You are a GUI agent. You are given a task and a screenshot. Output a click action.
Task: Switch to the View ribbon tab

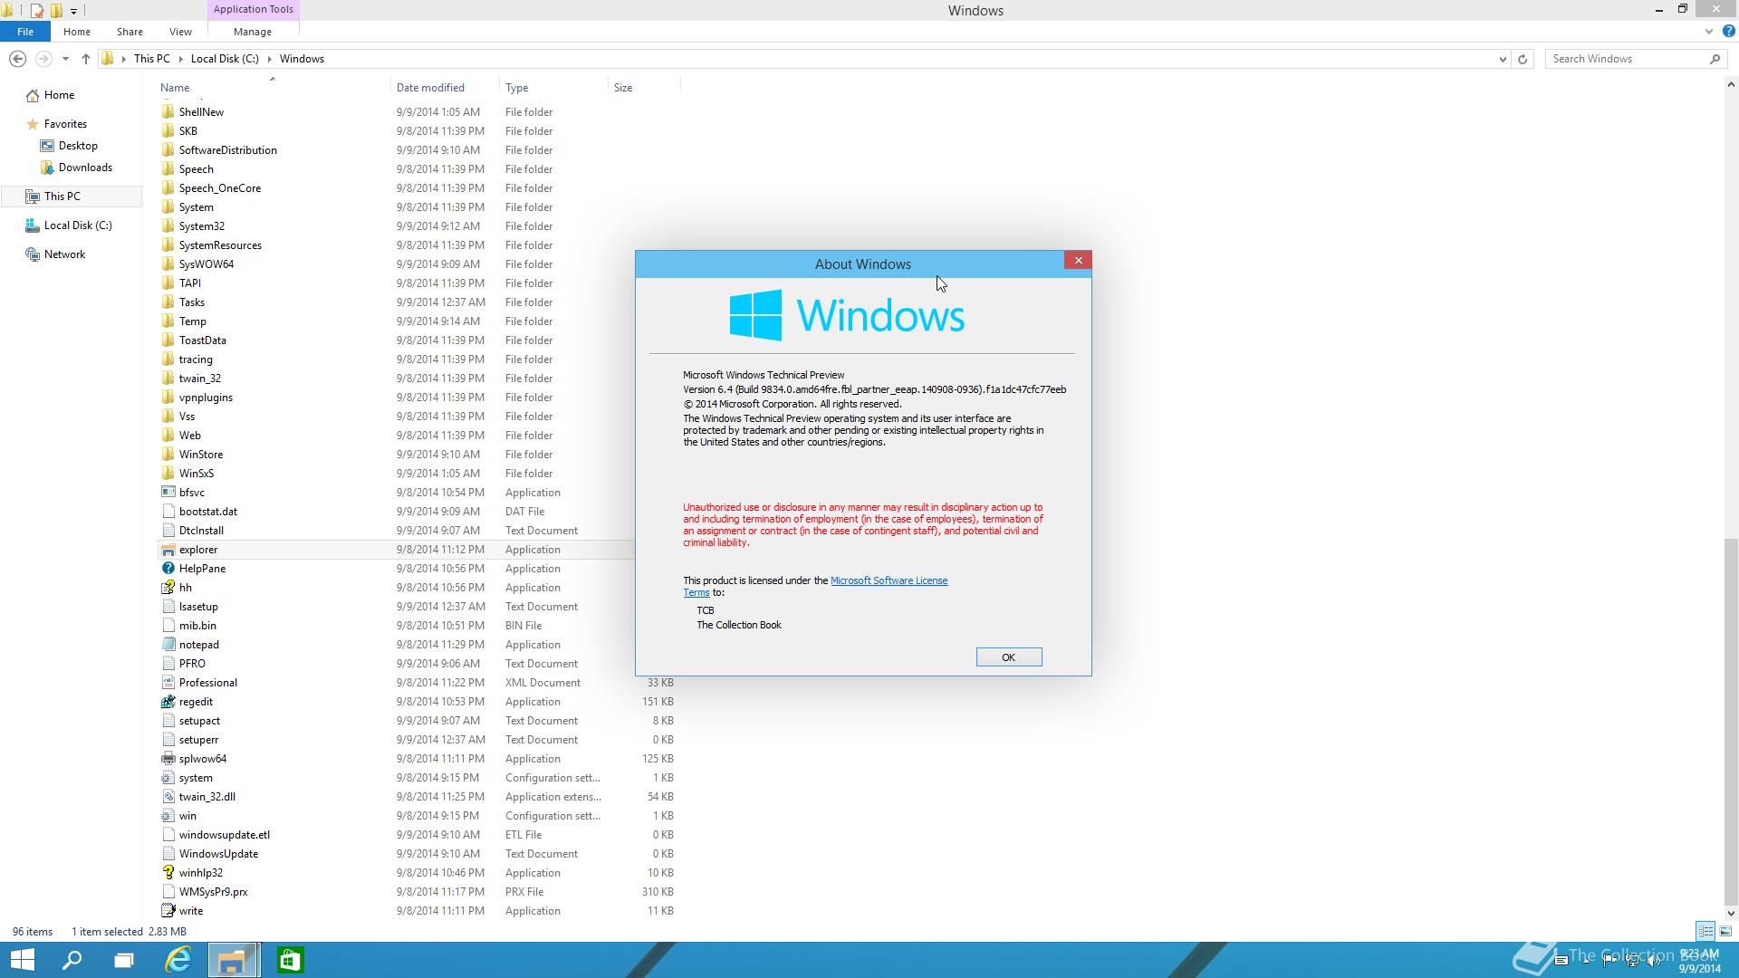click(180, 32)
